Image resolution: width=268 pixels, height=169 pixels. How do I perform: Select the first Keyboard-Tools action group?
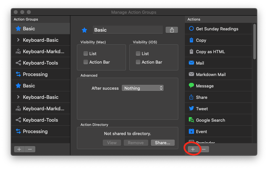click(40, 63)
